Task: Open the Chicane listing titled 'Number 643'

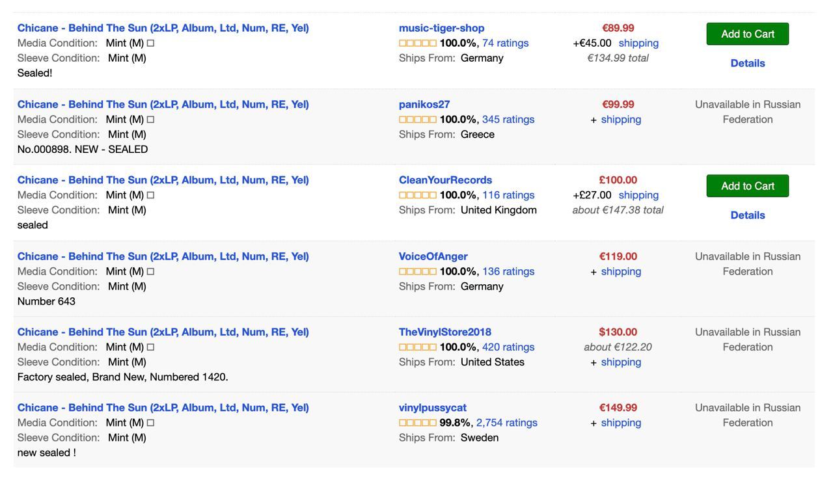Action: tap(163, 256)
